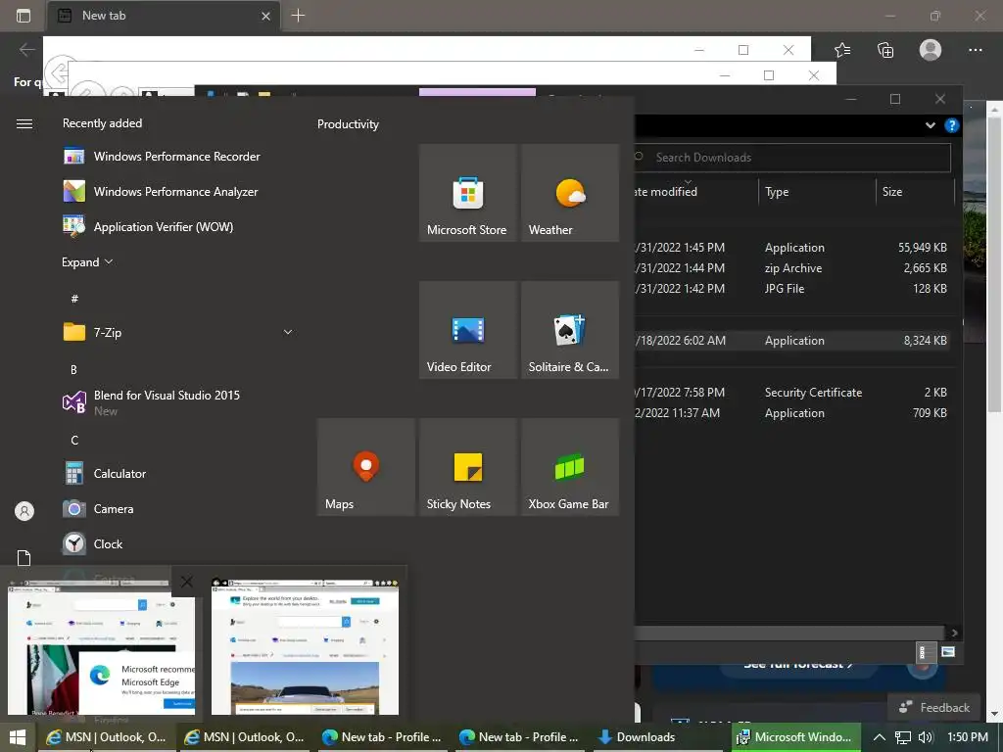Open the clock showing 1:50 PM
The width and height of the screenshot is (1003, 752).
[967, 737]
